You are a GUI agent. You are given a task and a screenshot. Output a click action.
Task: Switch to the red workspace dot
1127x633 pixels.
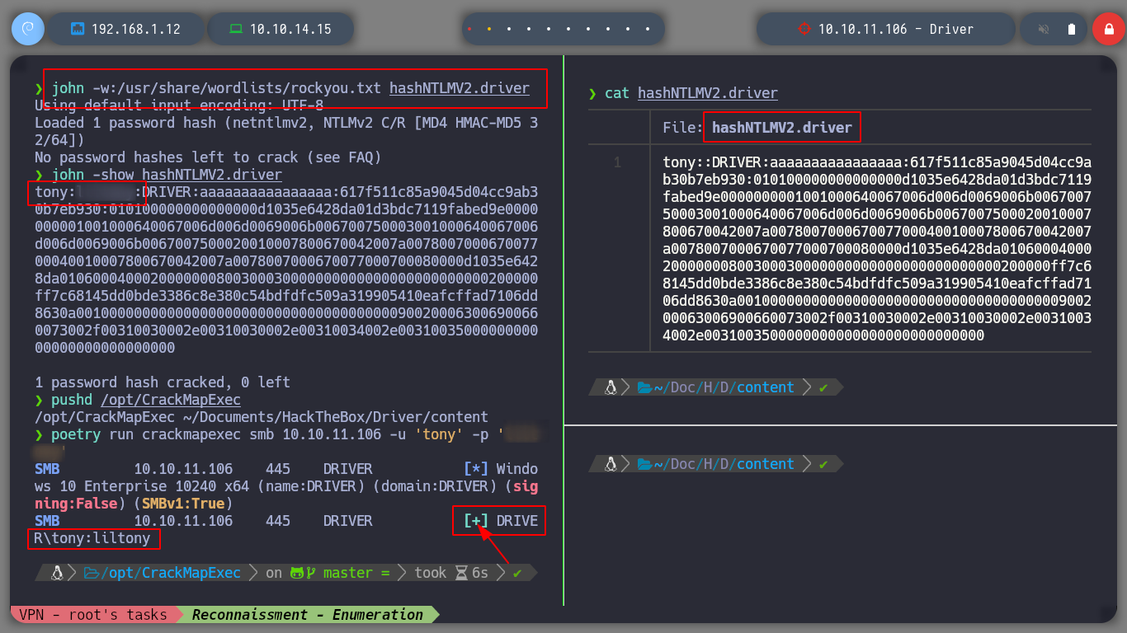pos(469,29)
